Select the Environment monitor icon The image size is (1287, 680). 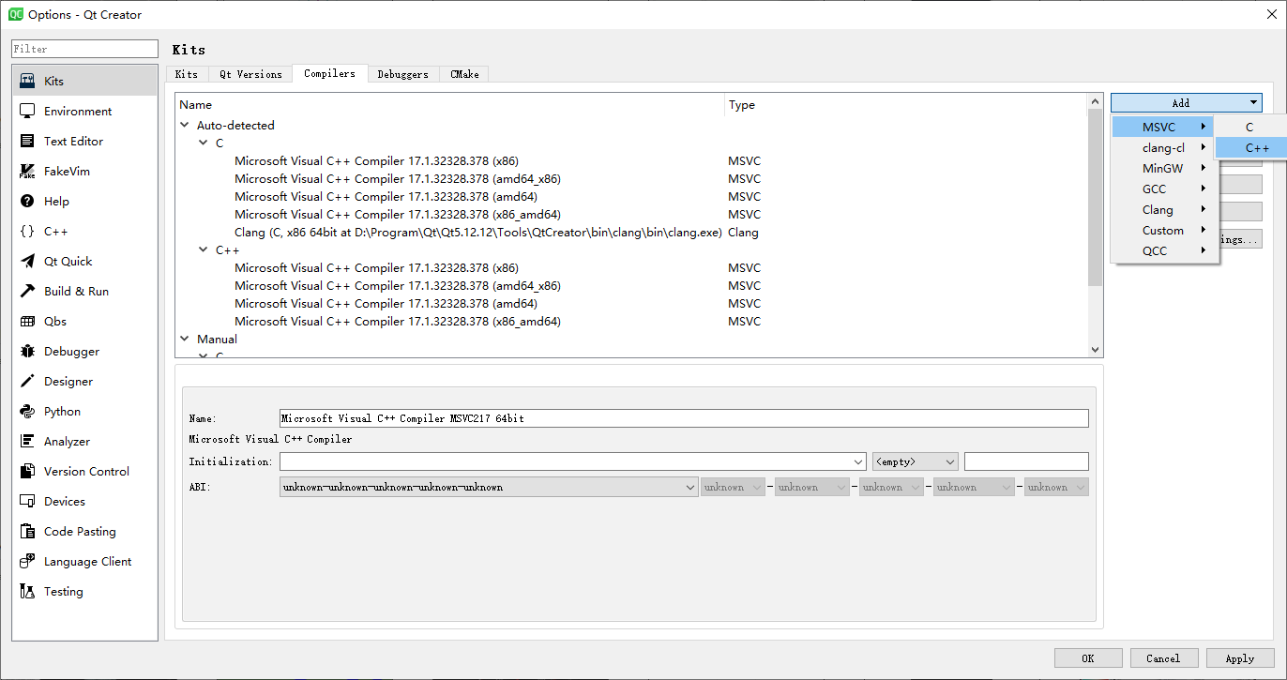pyautogui.click(x=27, y=111)
